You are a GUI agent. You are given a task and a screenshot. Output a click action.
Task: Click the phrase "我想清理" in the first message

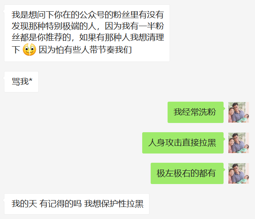tap(147, 38)
